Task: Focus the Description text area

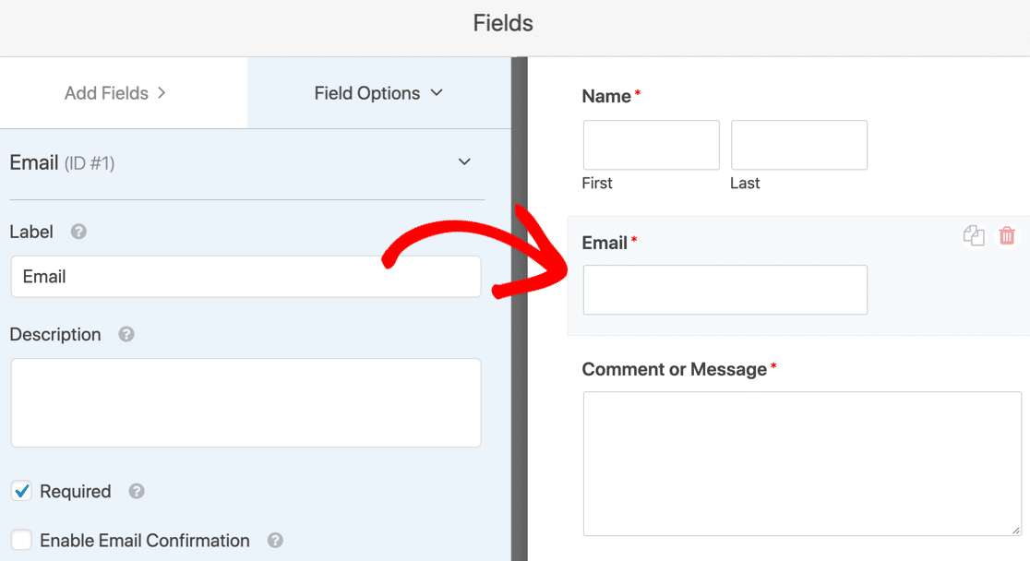Action: [246, 402]
